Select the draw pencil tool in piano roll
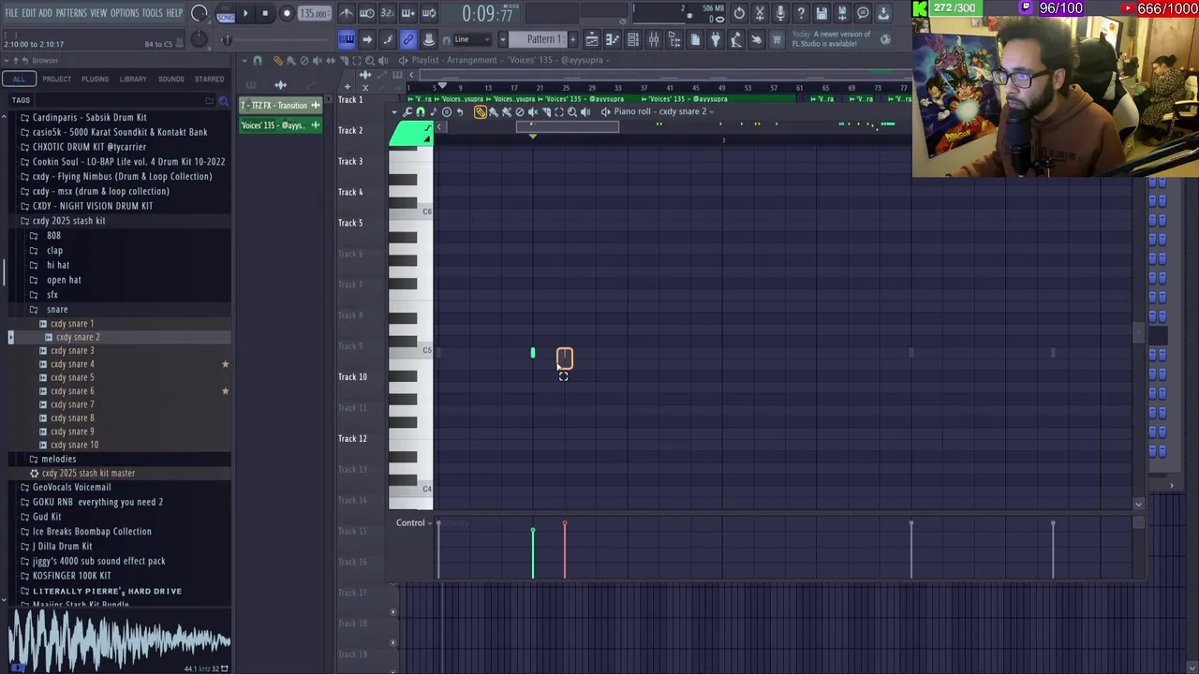This screenshot has height=674, width=1199. tap(481, 111)
